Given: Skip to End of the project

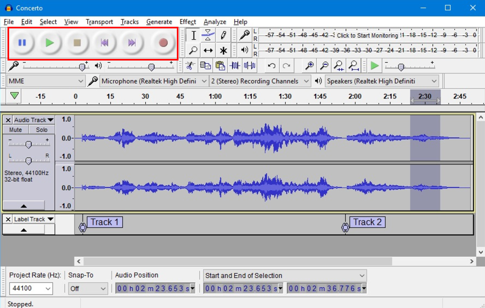Looking at the screenshot, I should pyautogui.click(x=132, y=43).
